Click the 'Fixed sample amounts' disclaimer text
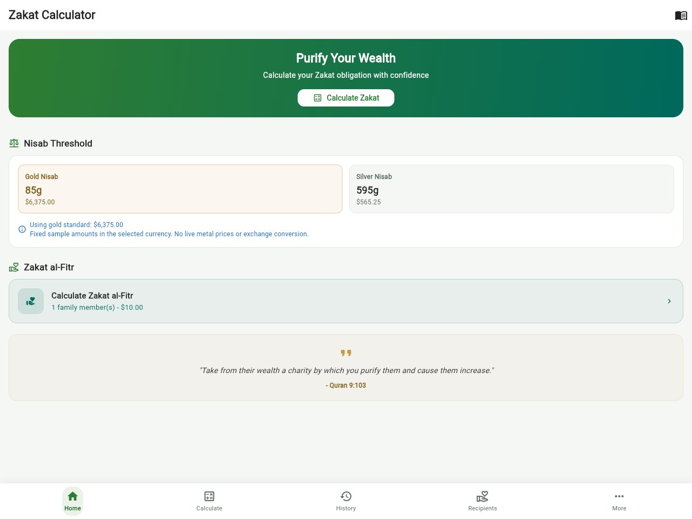 [x=169, y=234]
